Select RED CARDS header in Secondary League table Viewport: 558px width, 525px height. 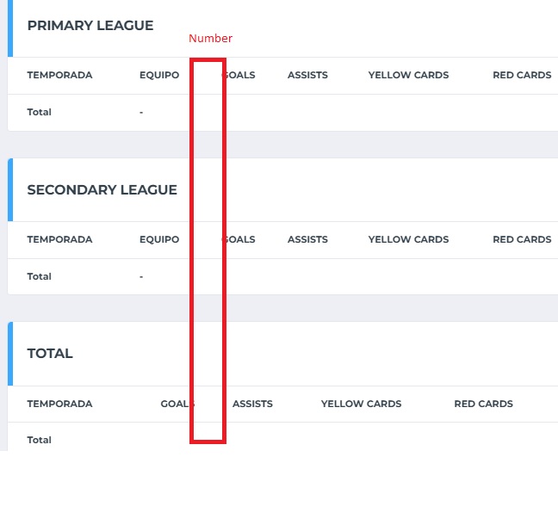click(522, 239)
